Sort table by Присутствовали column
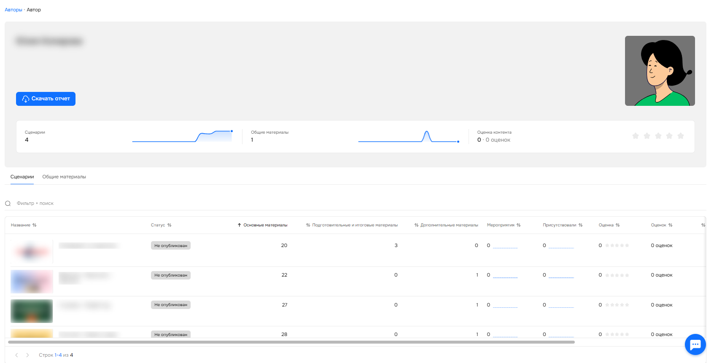This screenshot has height=363, width=714. (x=563, y=225)
